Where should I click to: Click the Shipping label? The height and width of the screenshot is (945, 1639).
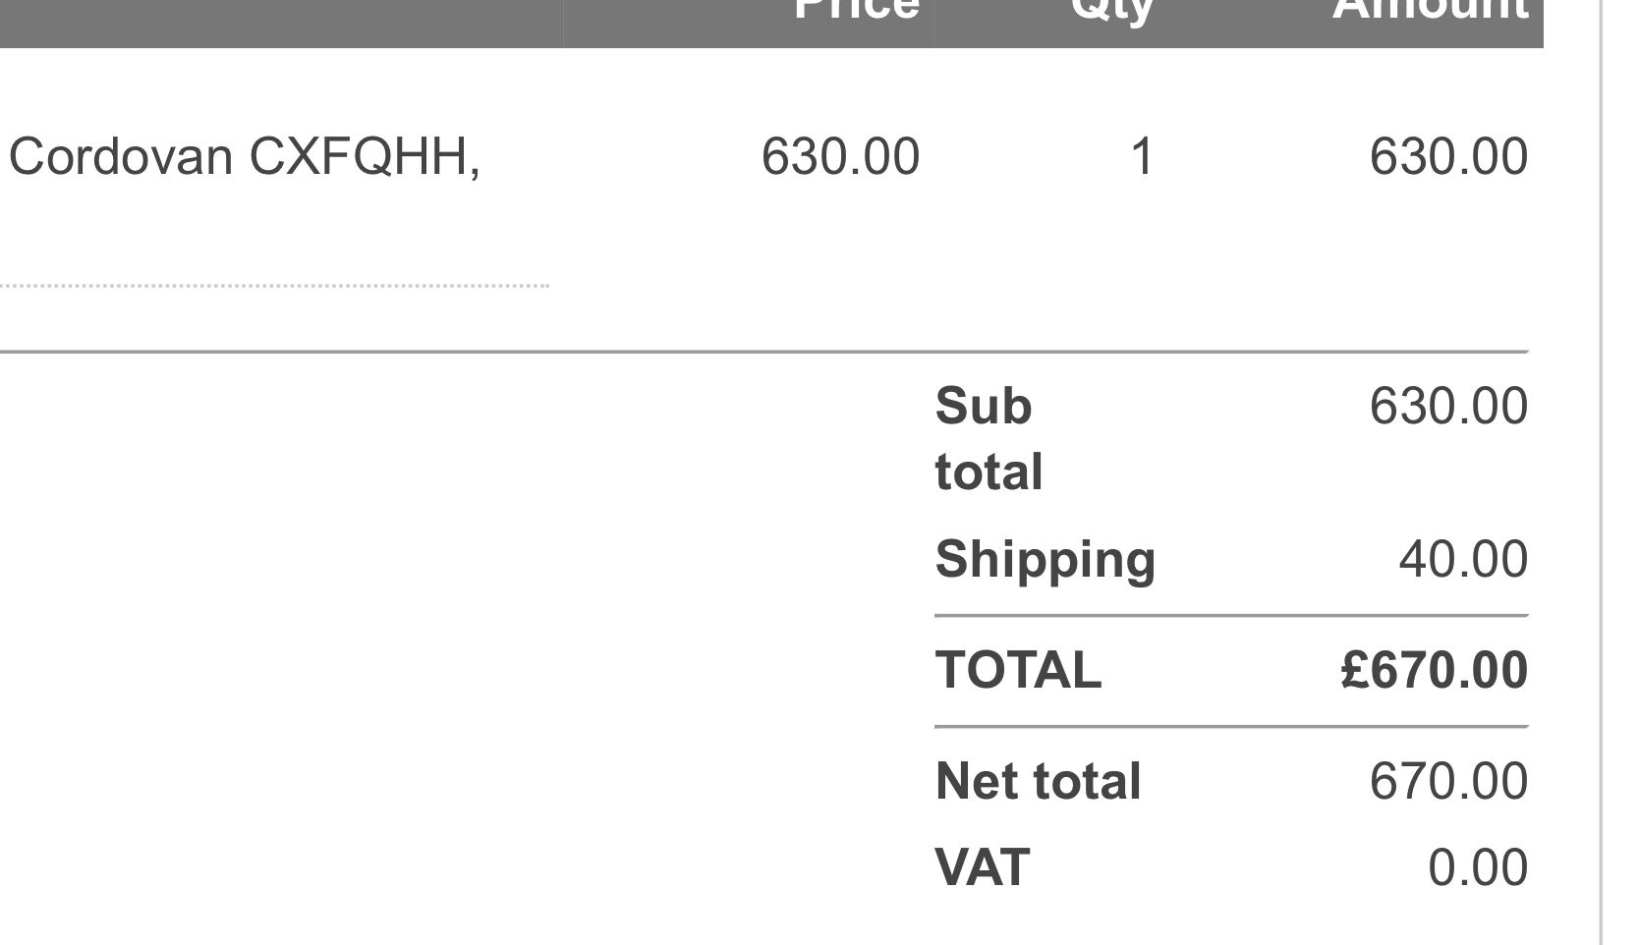pyautogui.click(x=1046, y=561)
